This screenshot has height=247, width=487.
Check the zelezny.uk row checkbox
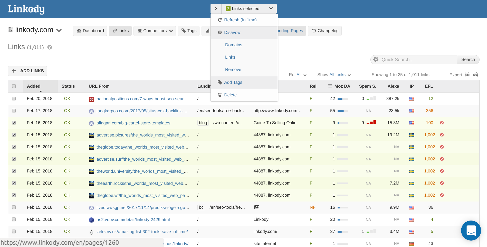[x=14, y=231]
